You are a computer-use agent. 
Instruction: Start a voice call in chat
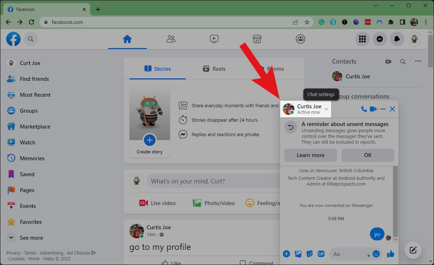(364, 109)
